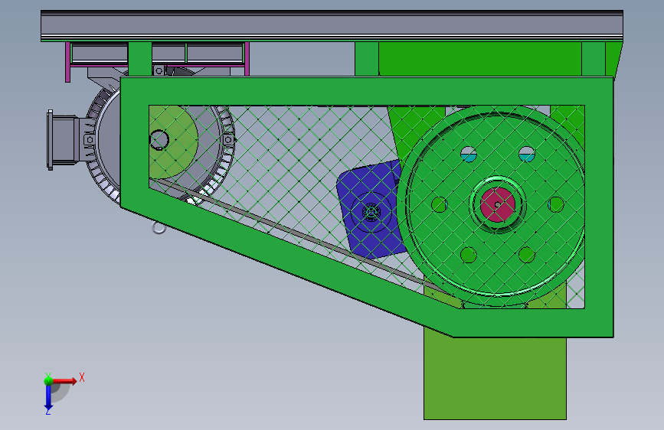Viewport: 664px width, 430px height.
Task: Select the small olive pulley on the motor
Action: [173, 142]
